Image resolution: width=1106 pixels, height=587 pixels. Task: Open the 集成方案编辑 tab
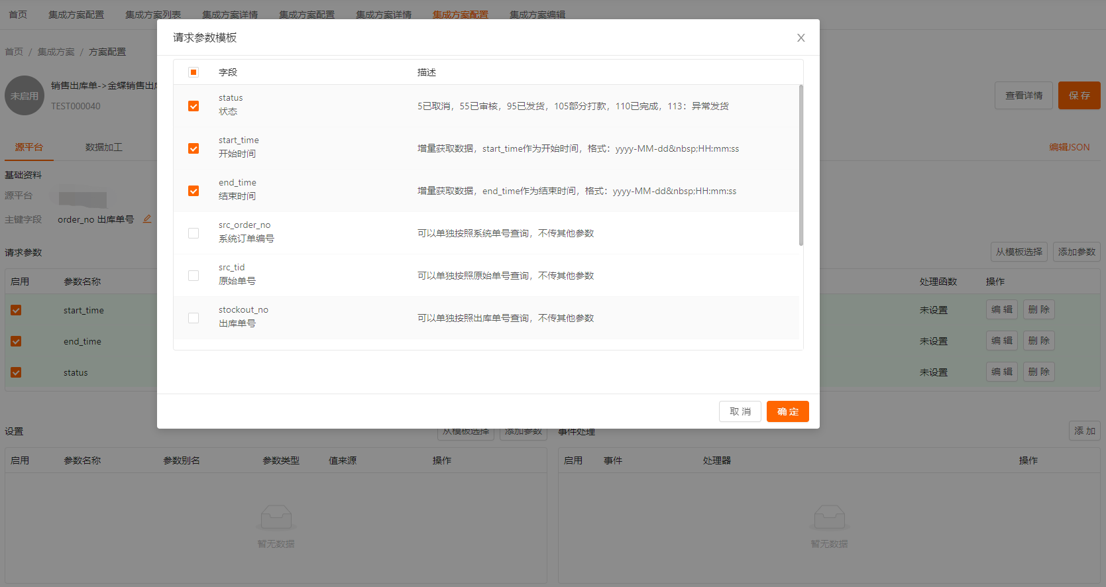[537, 15]
